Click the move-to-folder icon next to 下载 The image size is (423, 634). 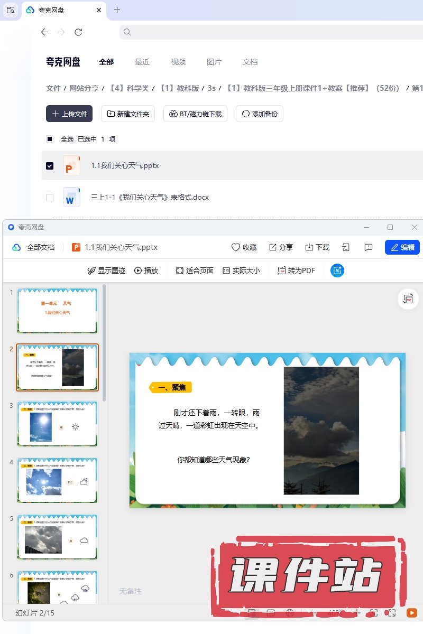[346, 247]
